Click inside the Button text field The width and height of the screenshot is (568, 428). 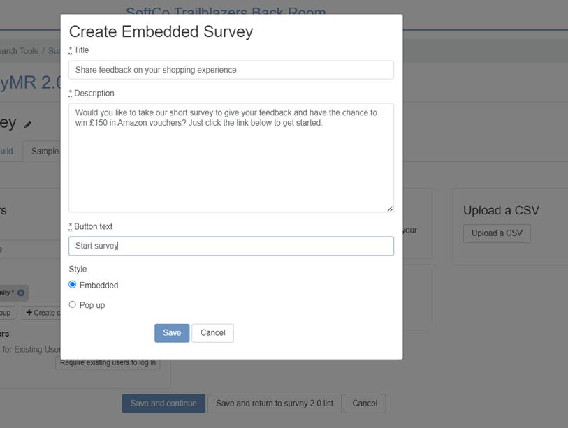(231, 246)
